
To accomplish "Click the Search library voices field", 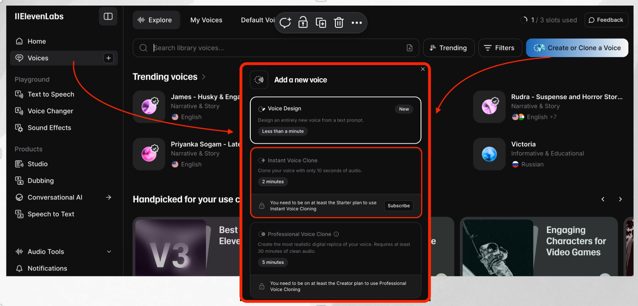I will (276, 48).
